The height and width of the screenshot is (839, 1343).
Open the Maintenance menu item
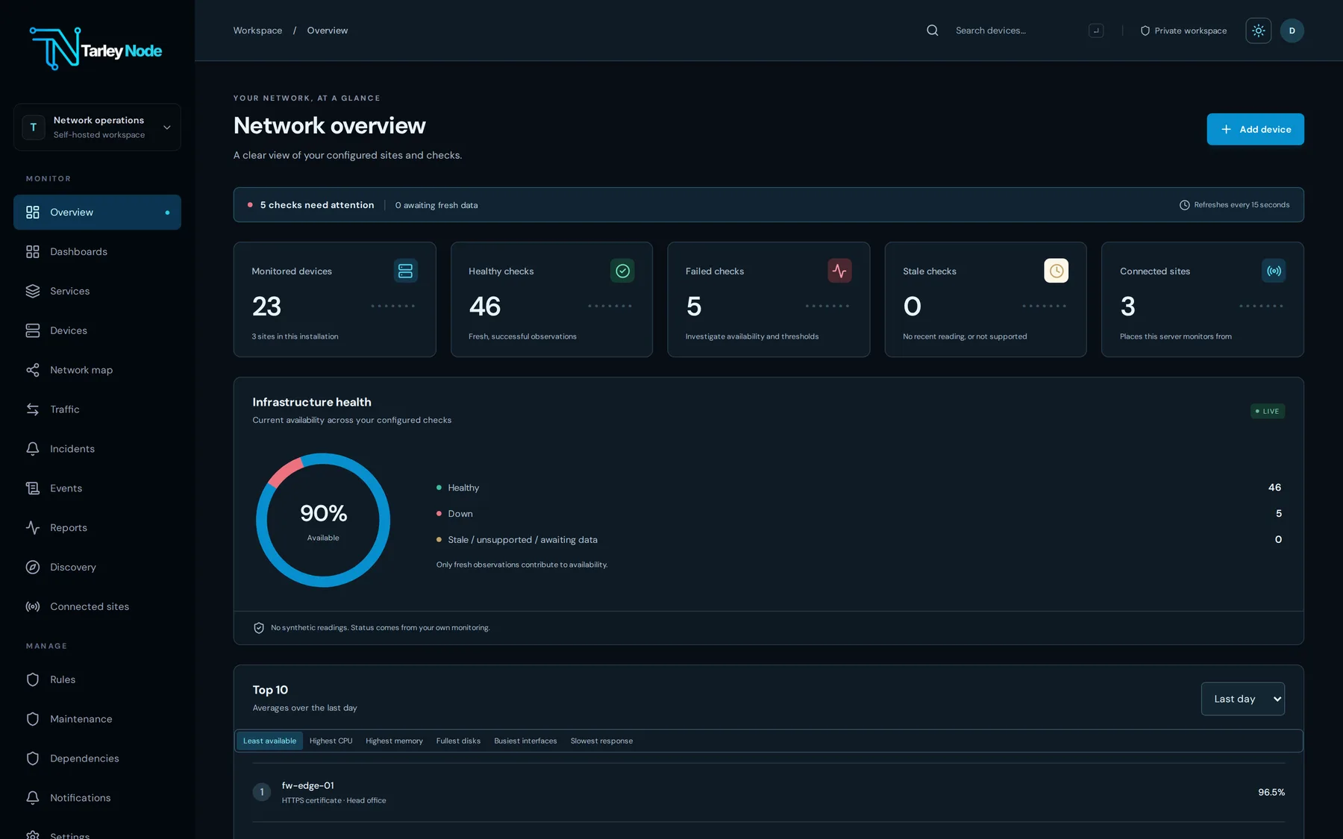click(x=97, y=720)
